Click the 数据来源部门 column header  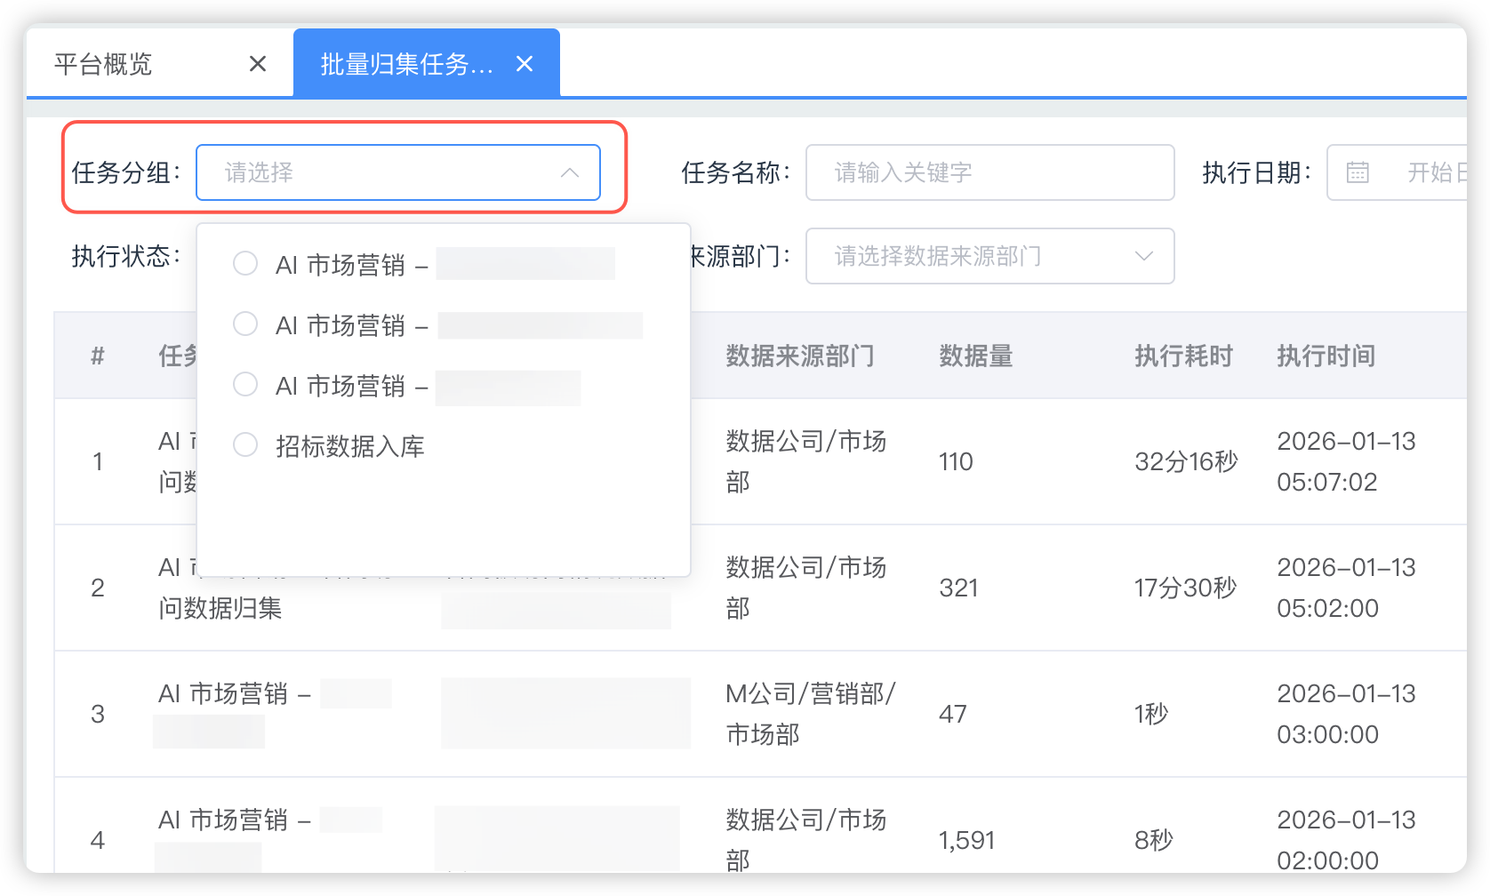(800, 356)
